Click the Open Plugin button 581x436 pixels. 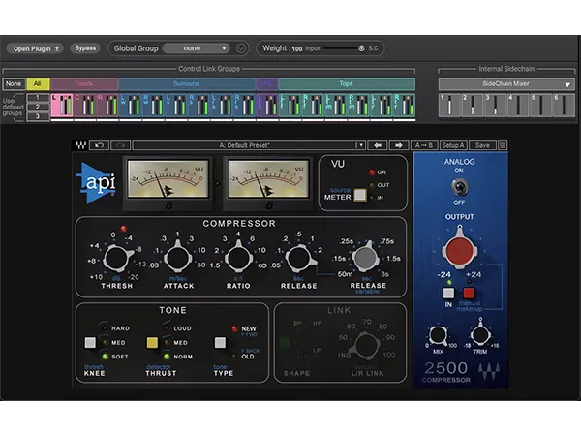[35, 47]
